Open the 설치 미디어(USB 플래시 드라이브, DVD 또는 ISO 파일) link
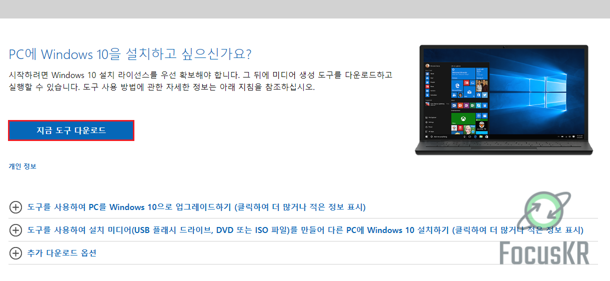The width and height of the screenshot is (610, 281). 305,230
